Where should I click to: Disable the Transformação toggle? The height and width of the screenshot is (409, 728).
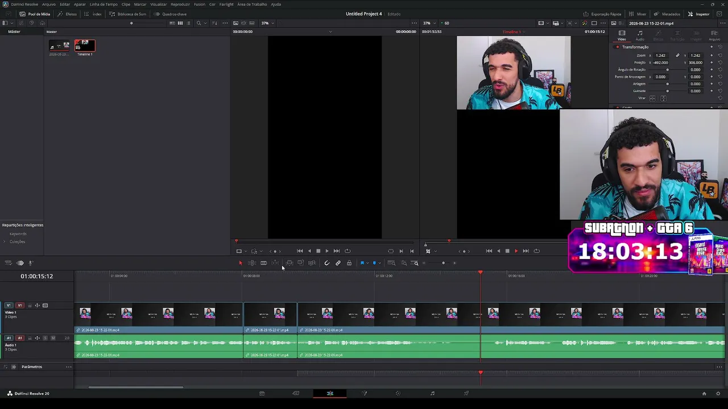click(x=617, y=47)
